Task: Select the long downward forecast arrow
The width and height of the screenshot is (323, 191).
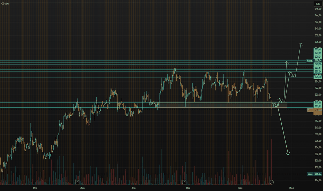Action: (283, 130)
